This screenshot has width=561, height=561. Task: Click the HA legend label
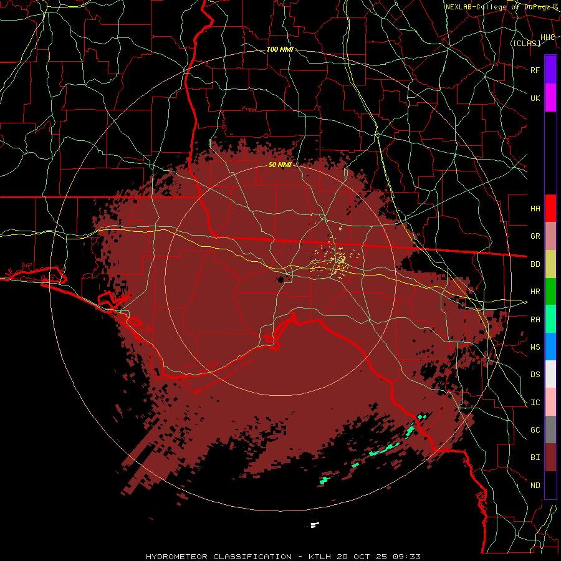click(x=535, y=208)
